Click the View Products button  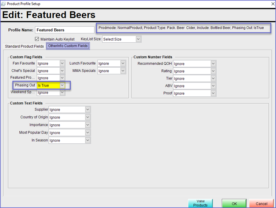(x=200, y=203)
